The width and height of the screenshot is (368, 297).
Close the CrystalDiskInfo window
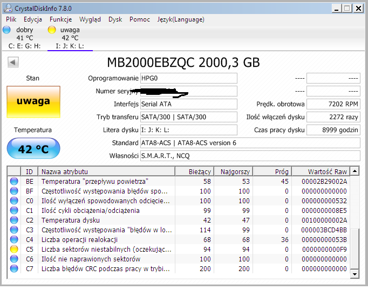[358, 9]
